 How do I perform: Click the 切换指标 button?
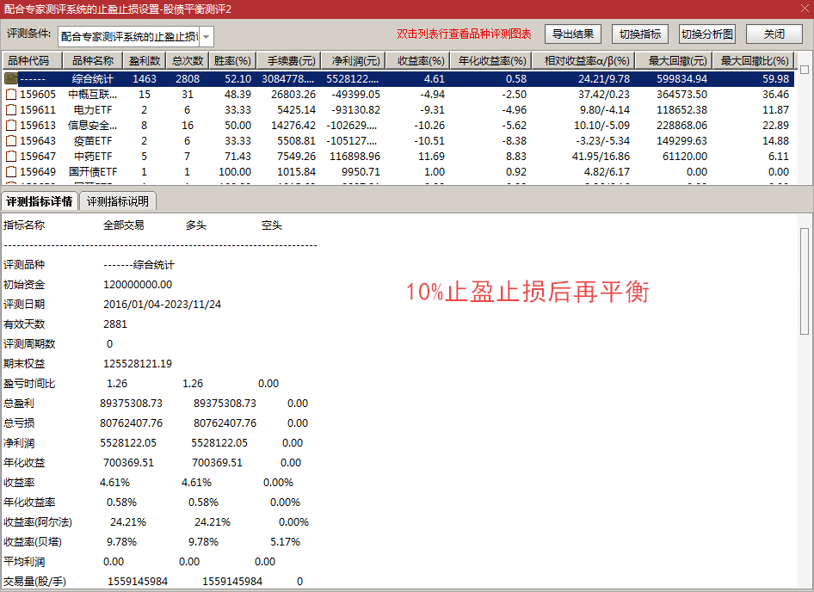click(640, 34)
